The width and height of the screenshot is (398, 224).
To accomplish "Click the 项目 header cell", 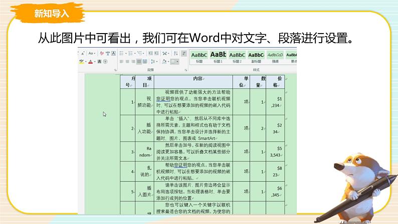I will click(x=145, y=82).
